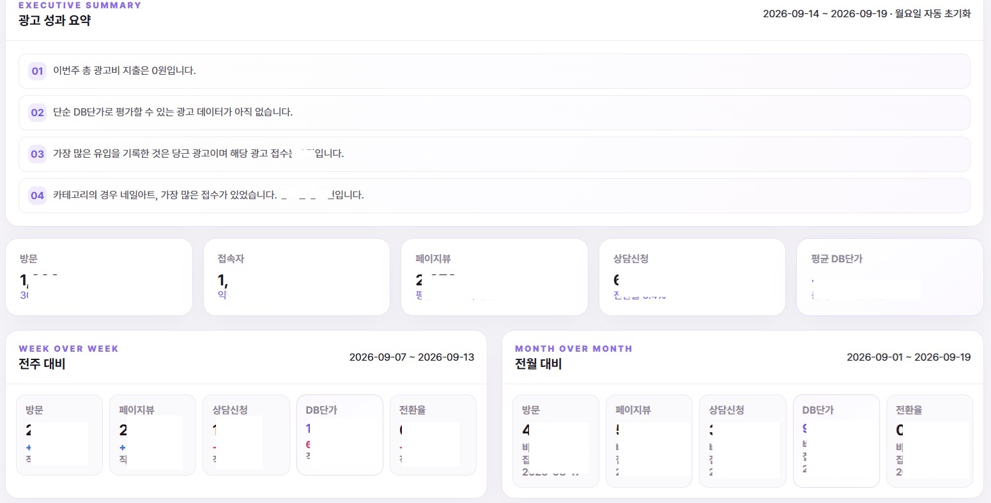The width and height of the screenshot is (991, 503).
Task: Click the '상담신청' label under 전주 대비
Action: [230, 410]
